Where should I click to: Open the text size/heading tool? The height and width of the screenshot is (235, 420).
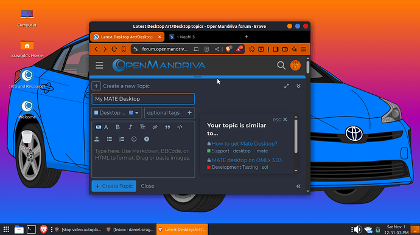pos(142,127)
